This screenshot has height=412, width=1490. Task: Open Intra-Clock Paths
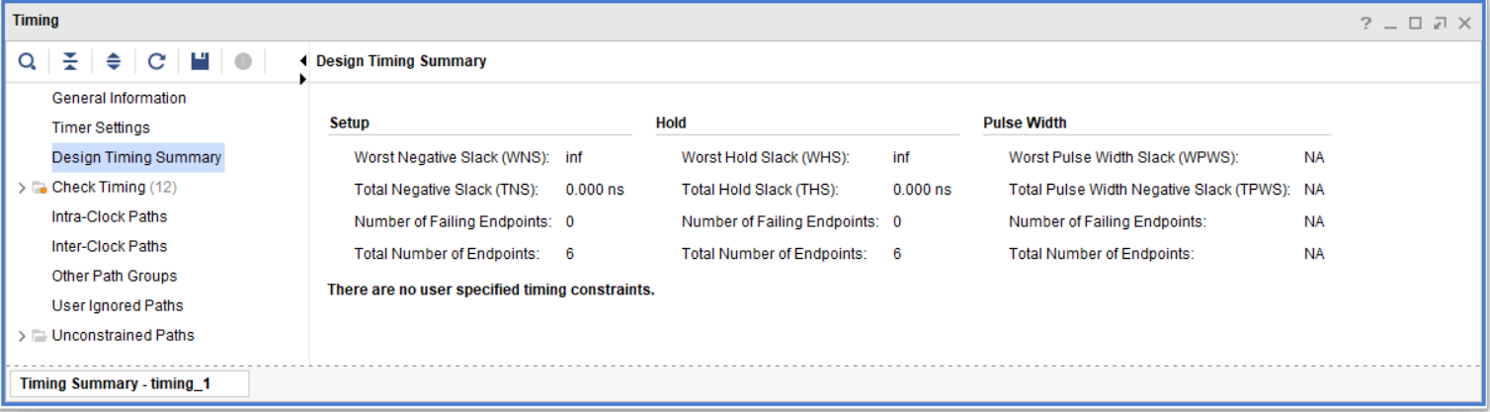(109, 216)
